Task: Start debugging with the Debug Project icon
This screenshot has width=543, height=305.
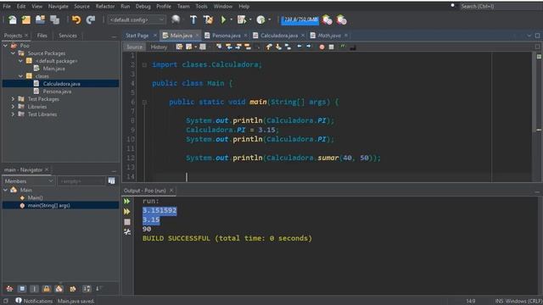Action: click(x=242, y=19)
